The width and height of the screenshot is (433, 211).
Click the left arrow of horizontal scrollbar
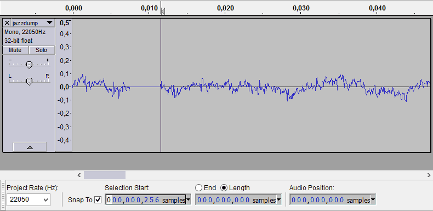(x=79, y=175)
